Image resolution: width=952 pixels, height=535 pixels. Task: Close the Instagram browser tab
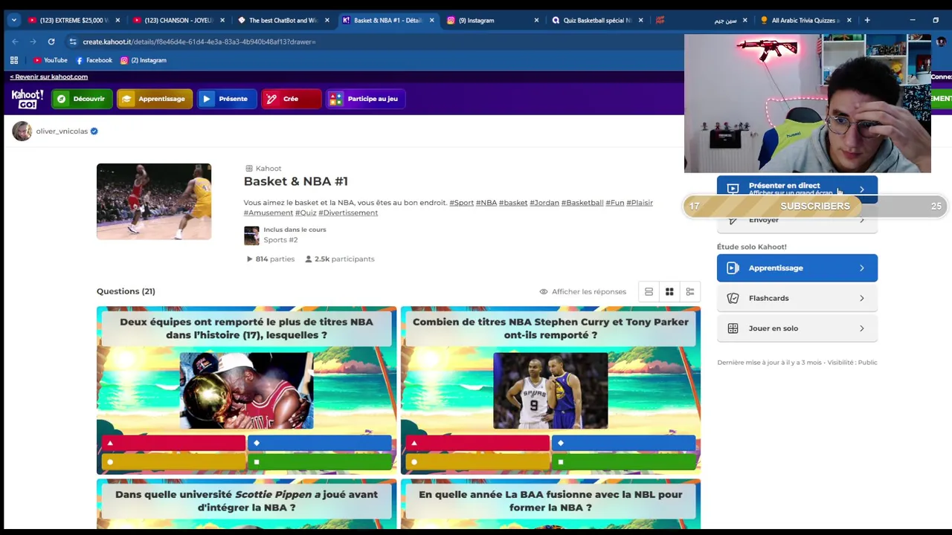[536, 20]
